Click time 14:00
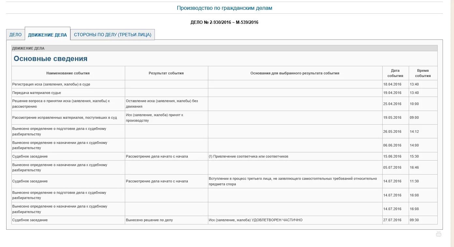This screenshot has height=247, width=454. pos(414,145)
